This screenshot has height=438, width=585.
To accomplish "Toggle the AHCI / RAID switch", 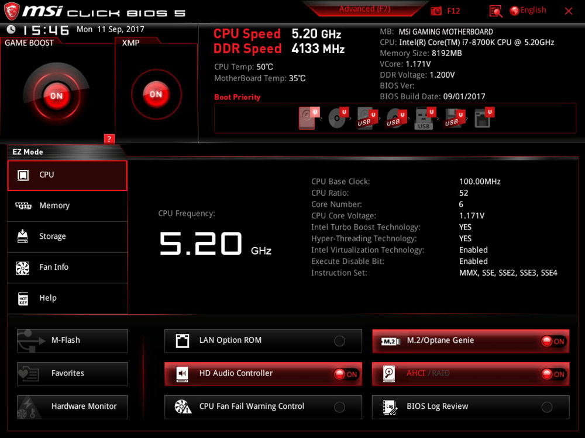I will coord(553,374).
